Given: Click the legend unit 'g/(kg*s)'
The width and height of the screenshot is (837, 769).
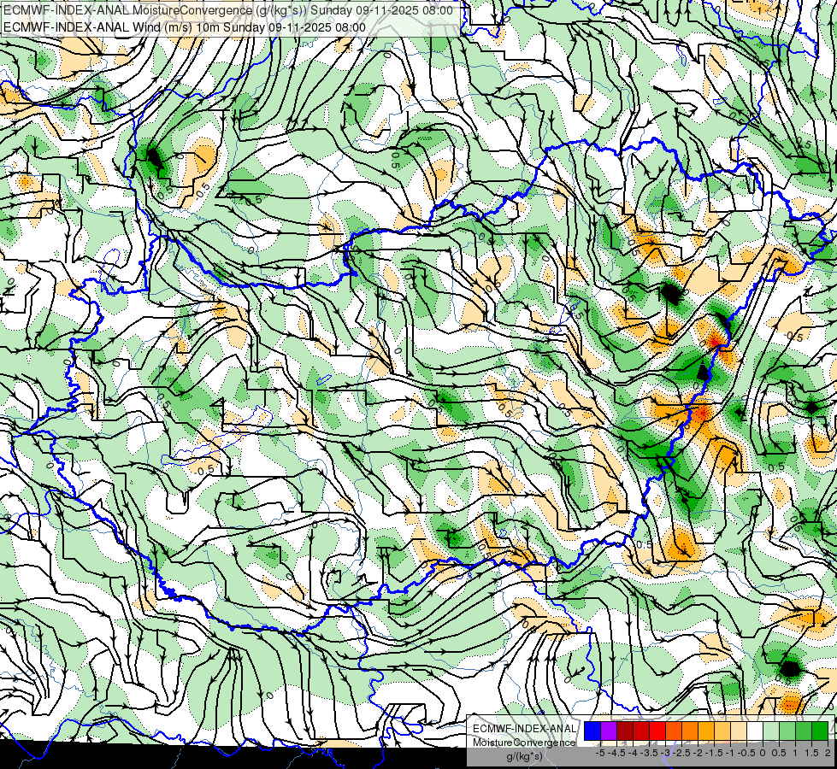Looking at the screenshot, I should tap(525, 756).
